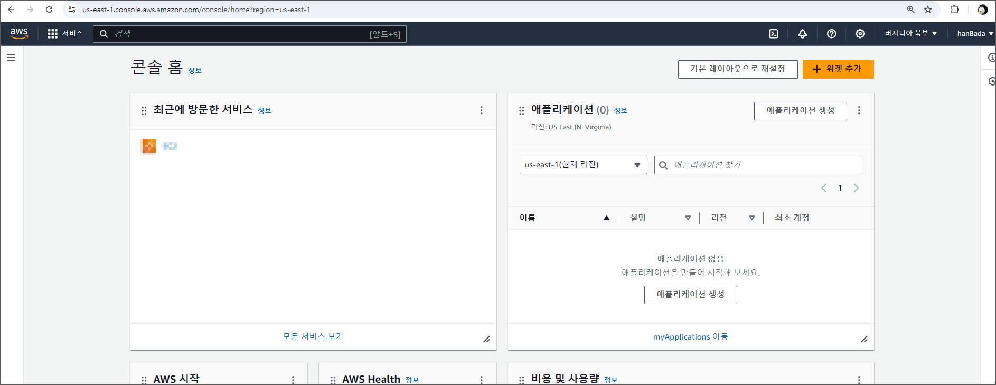Click the resize handle of recently visited widget

point(486,339)
